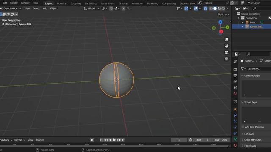Select material preview viewport shading

[x=219, y=8]
